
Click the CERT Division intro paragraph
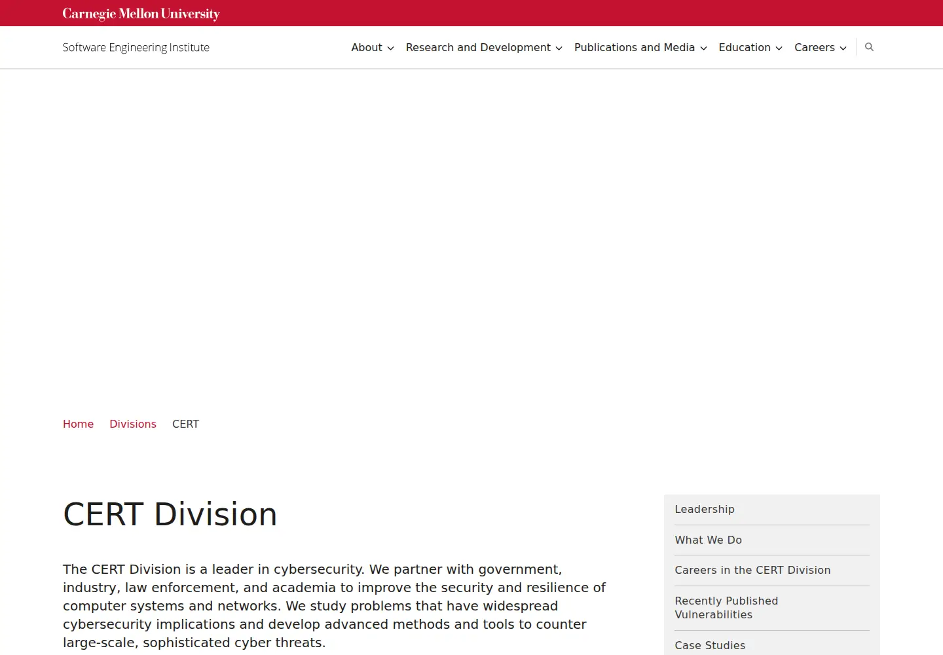click(334, 606)
